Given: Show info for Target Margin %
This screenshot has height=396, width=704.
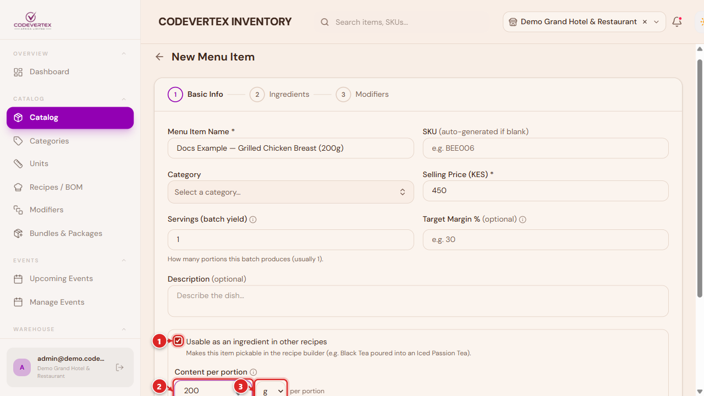Looking at the screenshot, I should click(522, 219).
